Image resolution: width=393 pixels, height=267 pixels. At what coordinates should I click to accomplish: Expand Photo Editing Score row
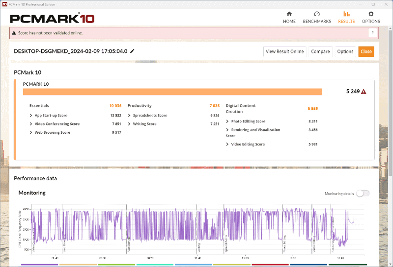coord(227,121)
